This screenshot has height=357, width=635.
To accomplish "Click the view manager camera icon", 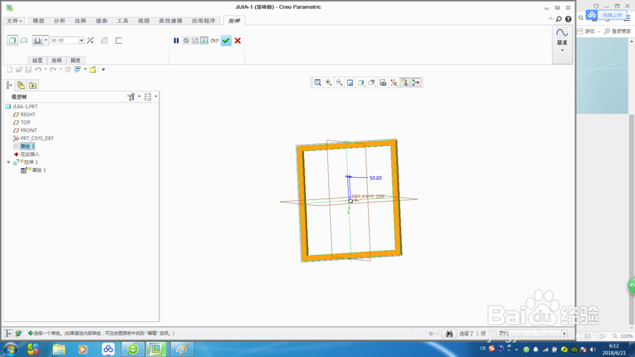I will coord(383,83).
